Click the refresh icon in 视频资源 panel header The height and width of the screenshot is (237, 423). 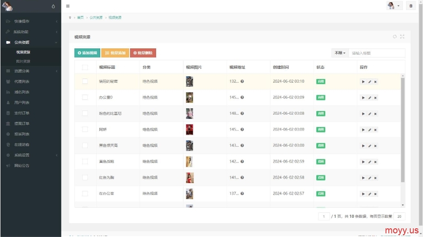pyautogui.click(x=395, y=37)
